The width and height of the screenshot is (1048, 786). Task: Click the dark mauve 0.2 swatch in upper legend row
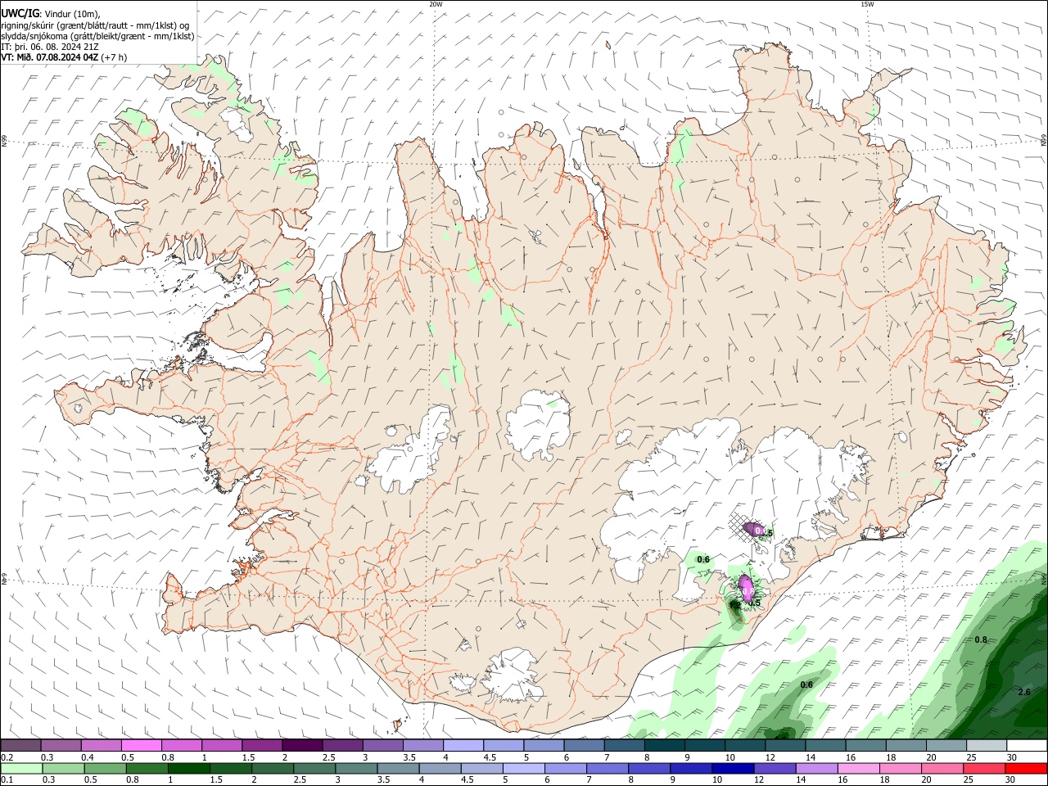point(21,745)
